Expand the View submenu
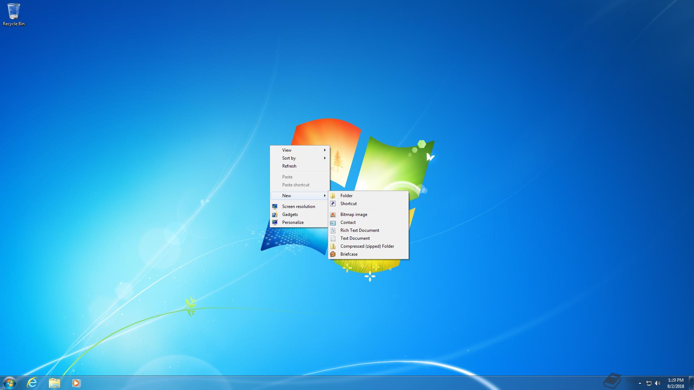Image resolution: width=694 pixels, height=390 pixels. [300, 150]
